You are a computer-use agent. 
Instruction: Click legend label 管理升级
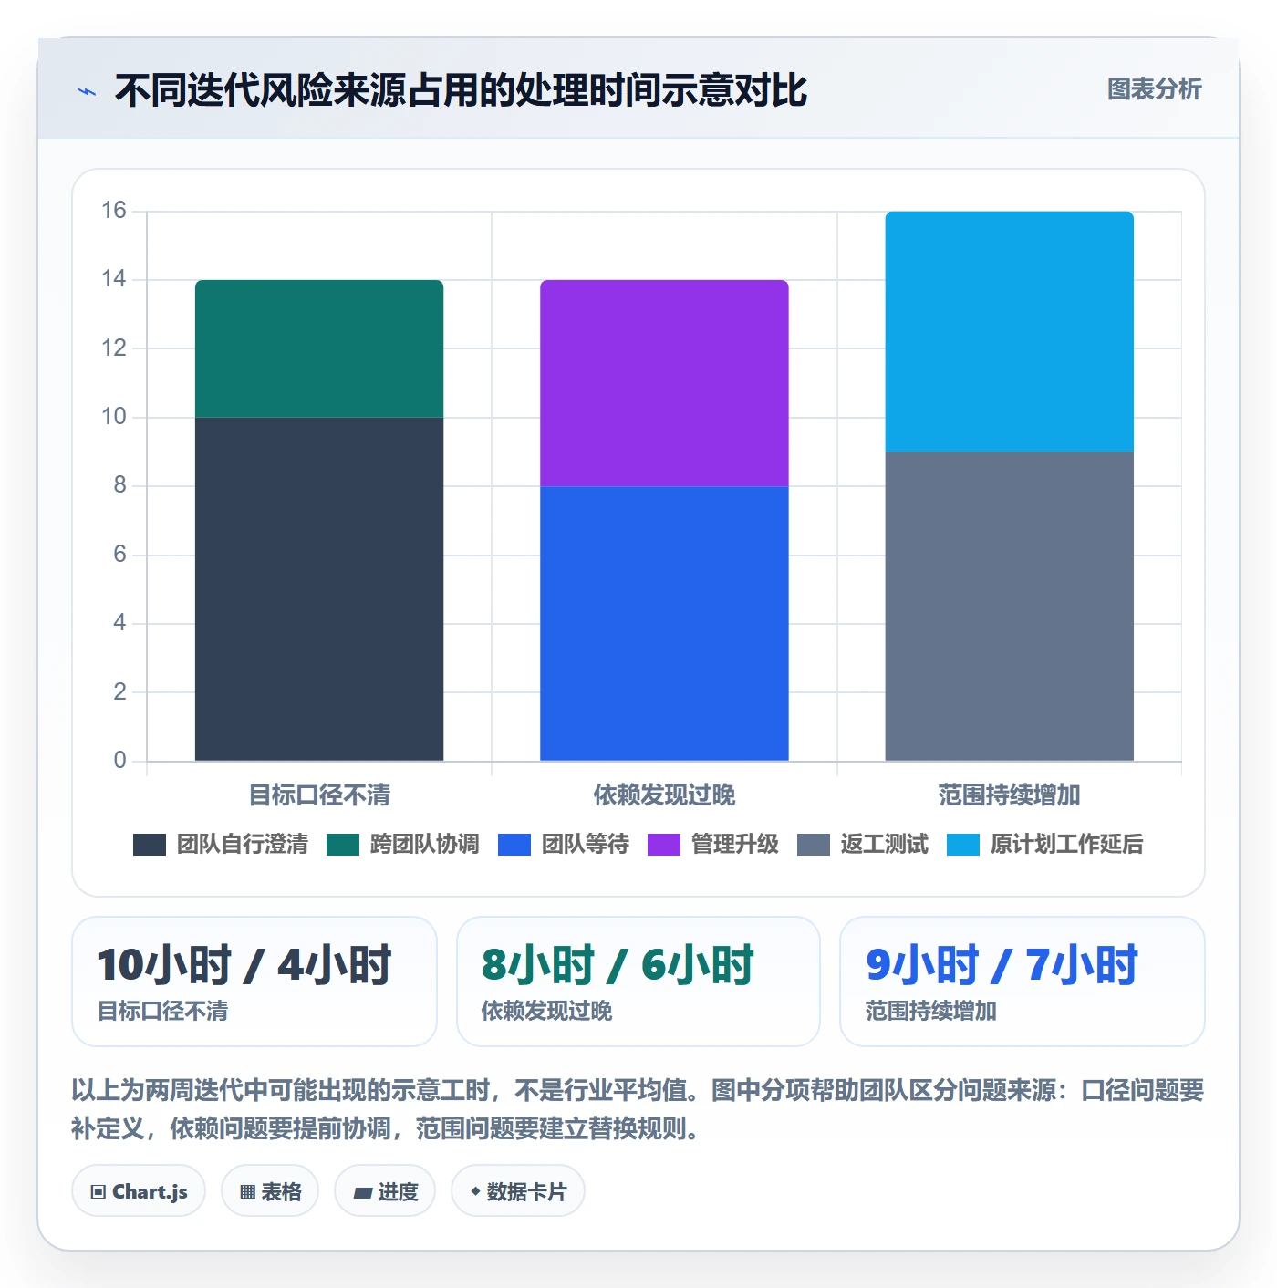coord(735,845)
